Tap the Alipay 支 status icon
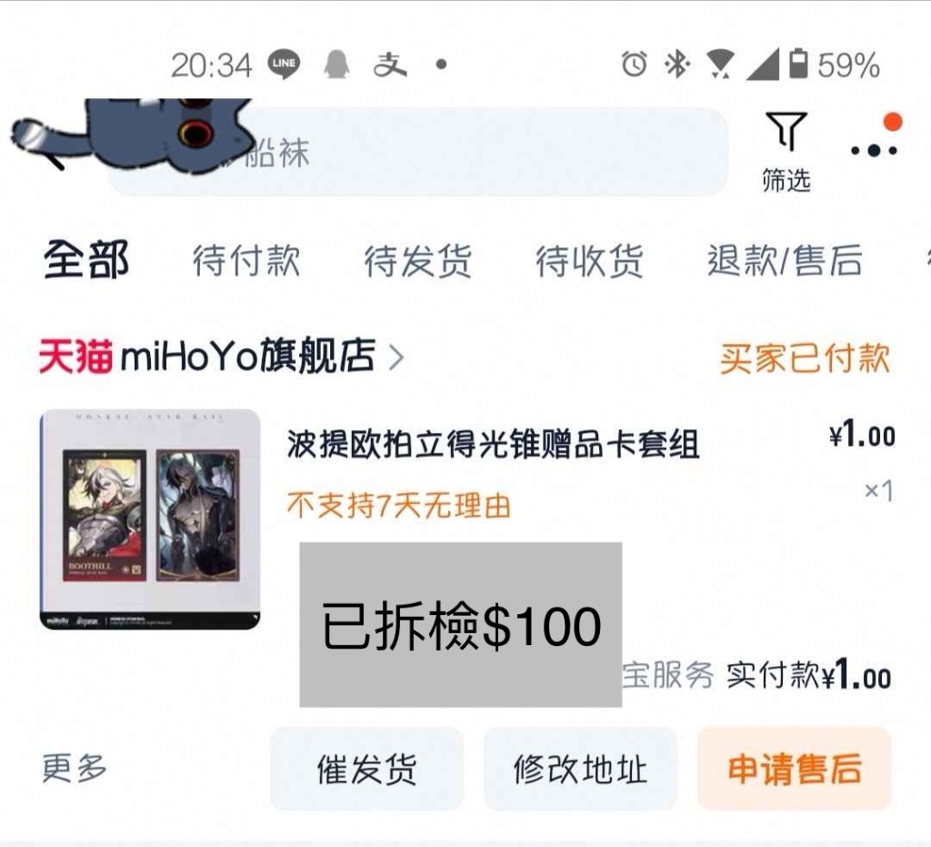 (390, 65)
